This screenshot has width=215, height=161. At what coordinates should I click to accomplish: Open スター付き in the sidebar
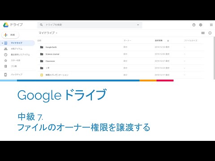click(16, 60)
